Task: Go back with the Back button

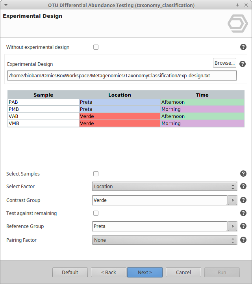Action: point(108,272)
